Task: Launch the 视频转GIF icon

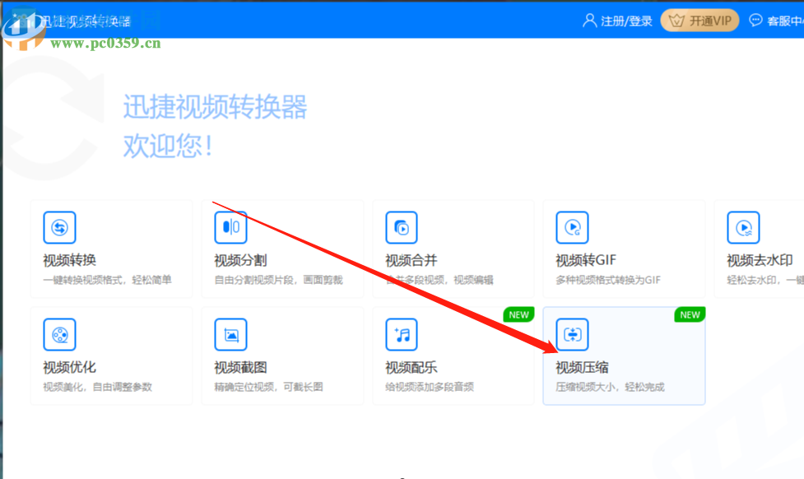Action: pos(572,227)
